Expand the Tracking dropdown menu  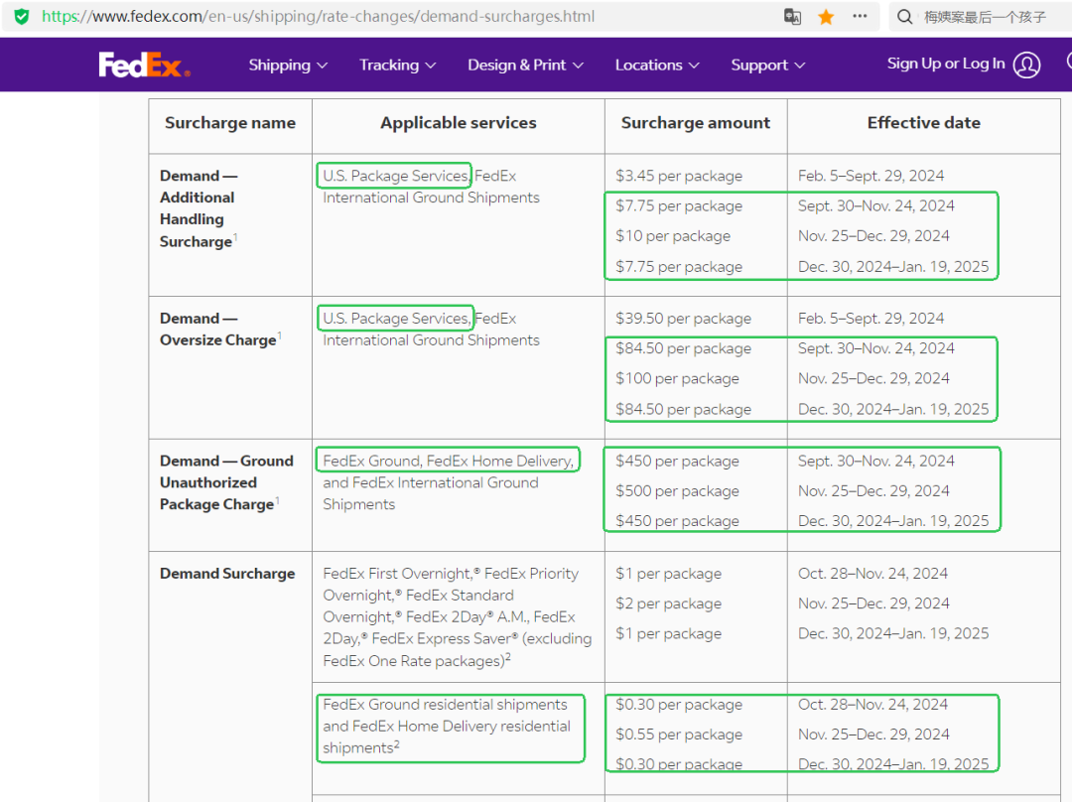click(397, 65)
